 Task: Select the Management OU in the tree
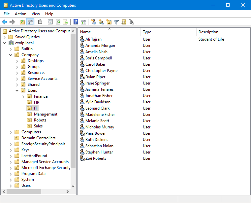[46, 114]
